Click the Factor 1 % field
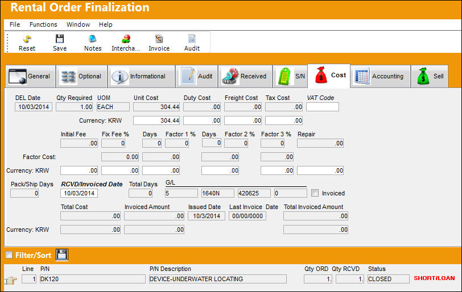 pos(177,143)
